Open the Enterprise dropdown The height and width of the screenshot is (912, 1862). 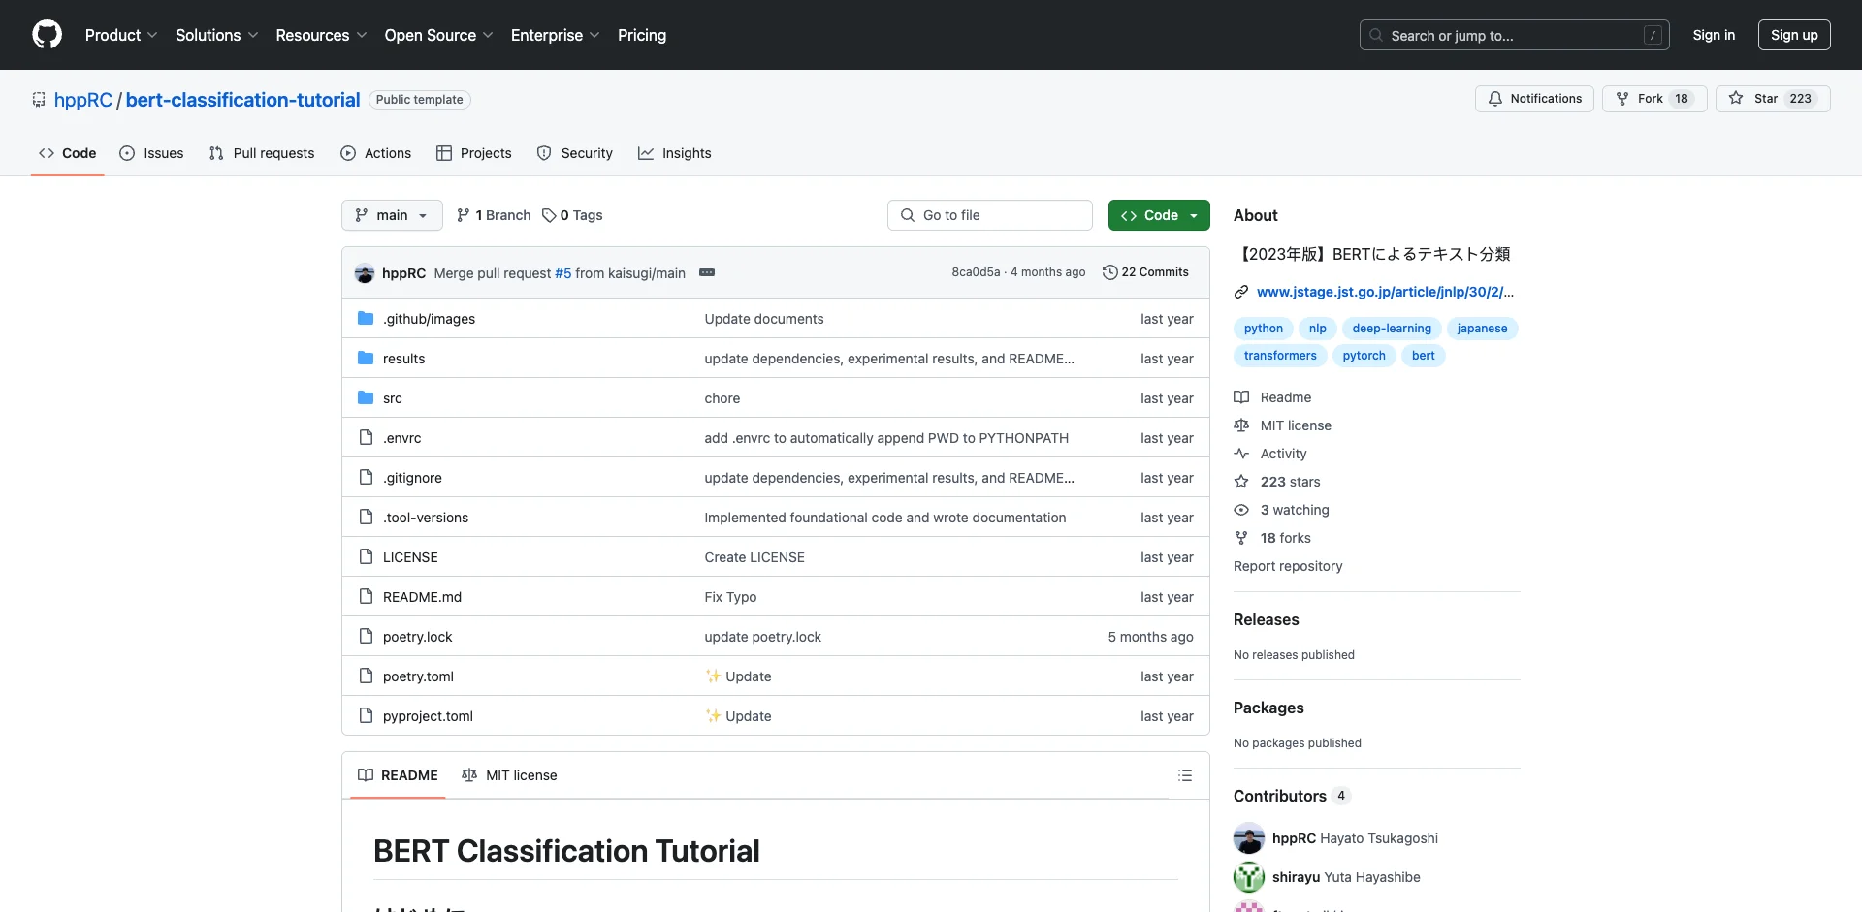556,35
